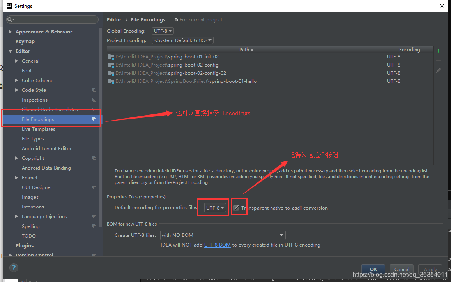
Task: Select Keymap in settings tree
Action: coord(25,41)
